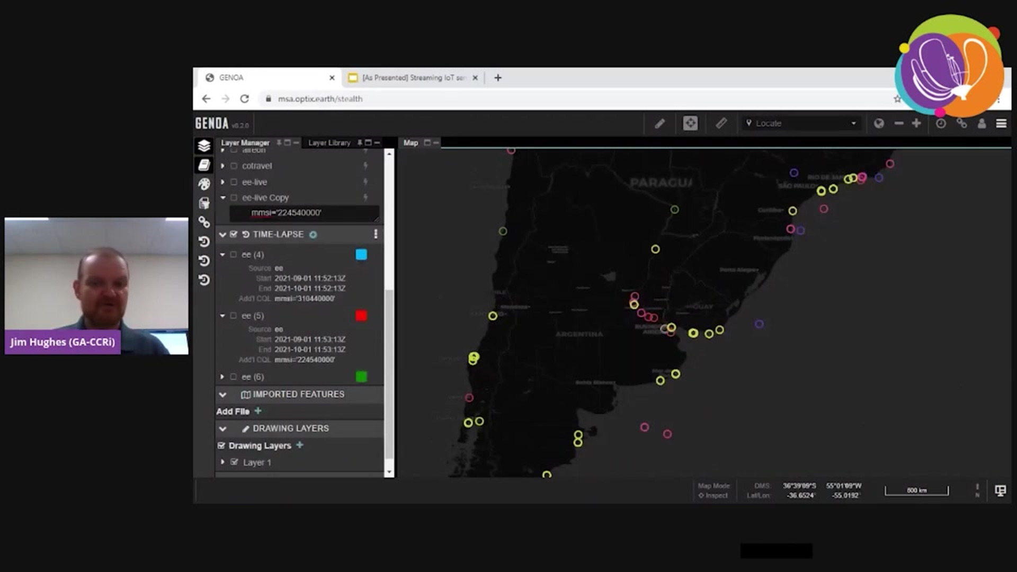The height and width of the screenshot is (572, 1017).
Task: Open the hamburger menu at top right
Action: coord(1001,123)
